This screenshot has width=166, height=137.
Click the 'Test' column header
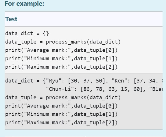coord(11,19)
